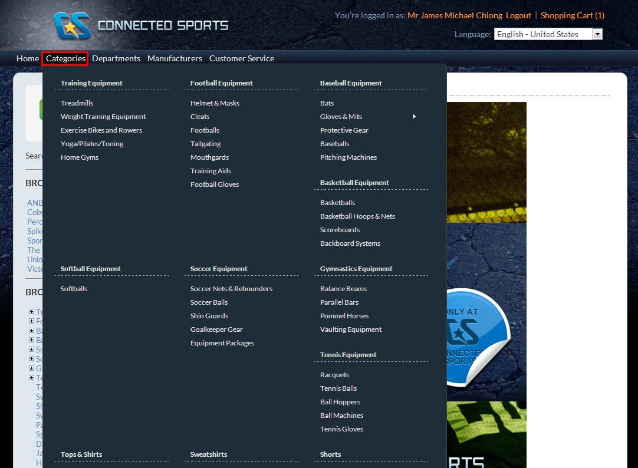The image size is (638, 468).
Task: Expand Gloves & Mits submenu arrow
Action: point(414,117)
